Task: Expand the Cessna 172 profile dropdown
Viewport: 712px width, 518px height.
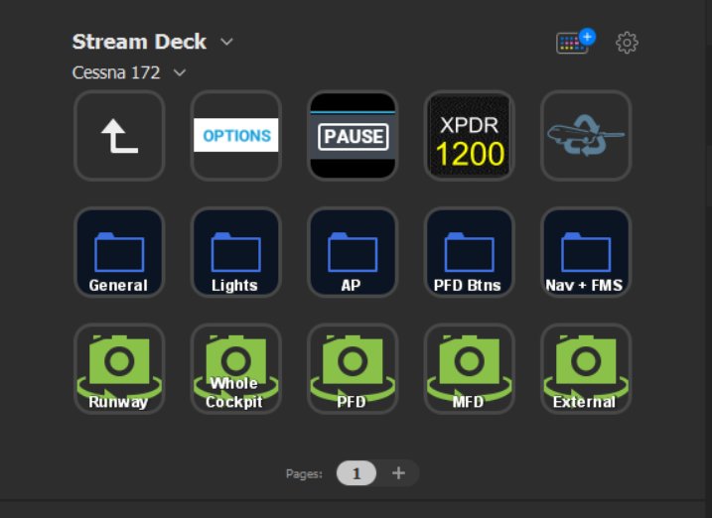Action: (180, 72)
